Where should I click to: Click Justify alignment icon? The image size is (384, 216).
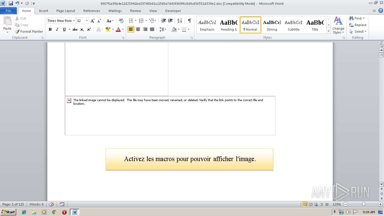pyautogui.click(x=152, y=29)
